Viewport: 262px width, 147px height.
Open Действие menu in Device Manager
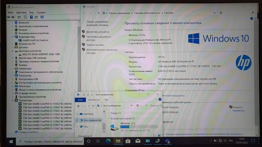(21, 13)
